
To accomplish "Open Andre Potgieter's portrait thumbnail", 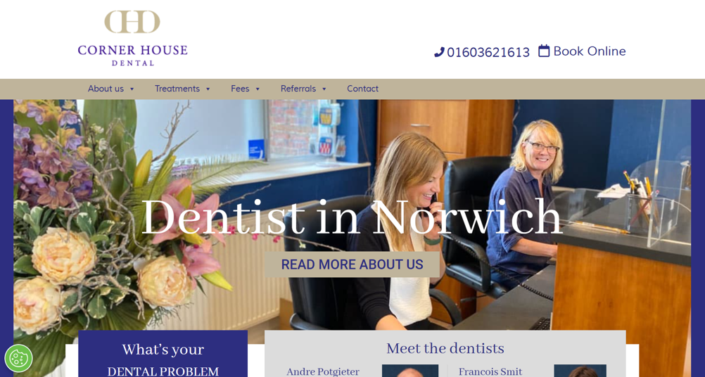I will (410, 371).
